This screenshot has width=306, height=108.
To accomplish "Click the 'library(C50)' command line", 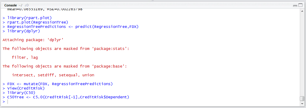I will [x=19, y=92].
